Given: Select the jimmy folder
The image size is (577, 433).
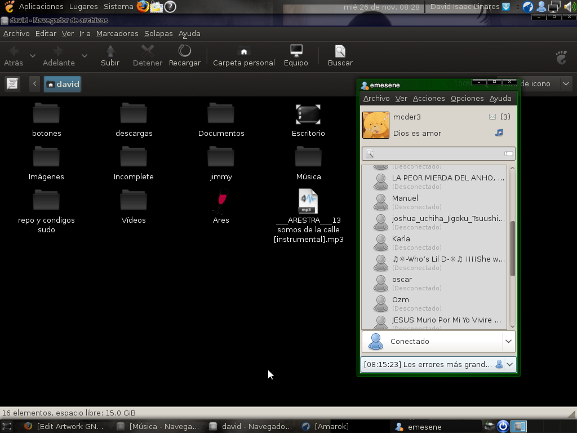Looking at the screenshot, I should pos(221,164).
